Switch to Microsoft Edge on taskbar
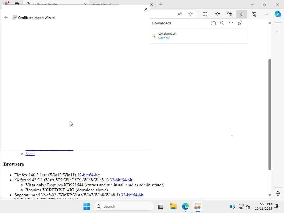This screenshot has height=213, width=284. [x=186, y=206]
